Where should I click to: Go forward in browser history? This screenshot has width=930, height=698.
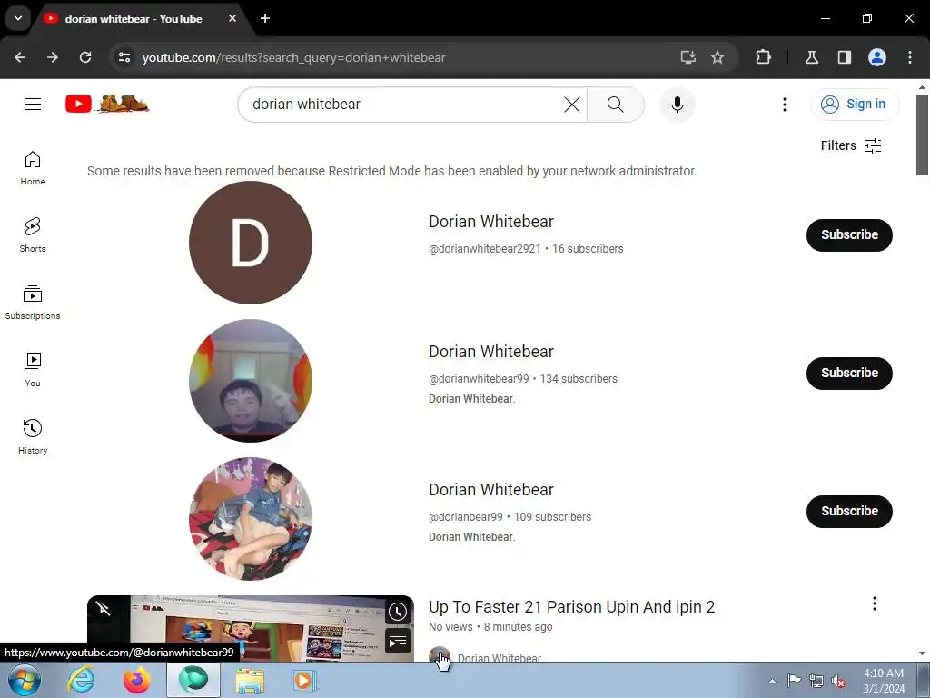coord(53,57)
